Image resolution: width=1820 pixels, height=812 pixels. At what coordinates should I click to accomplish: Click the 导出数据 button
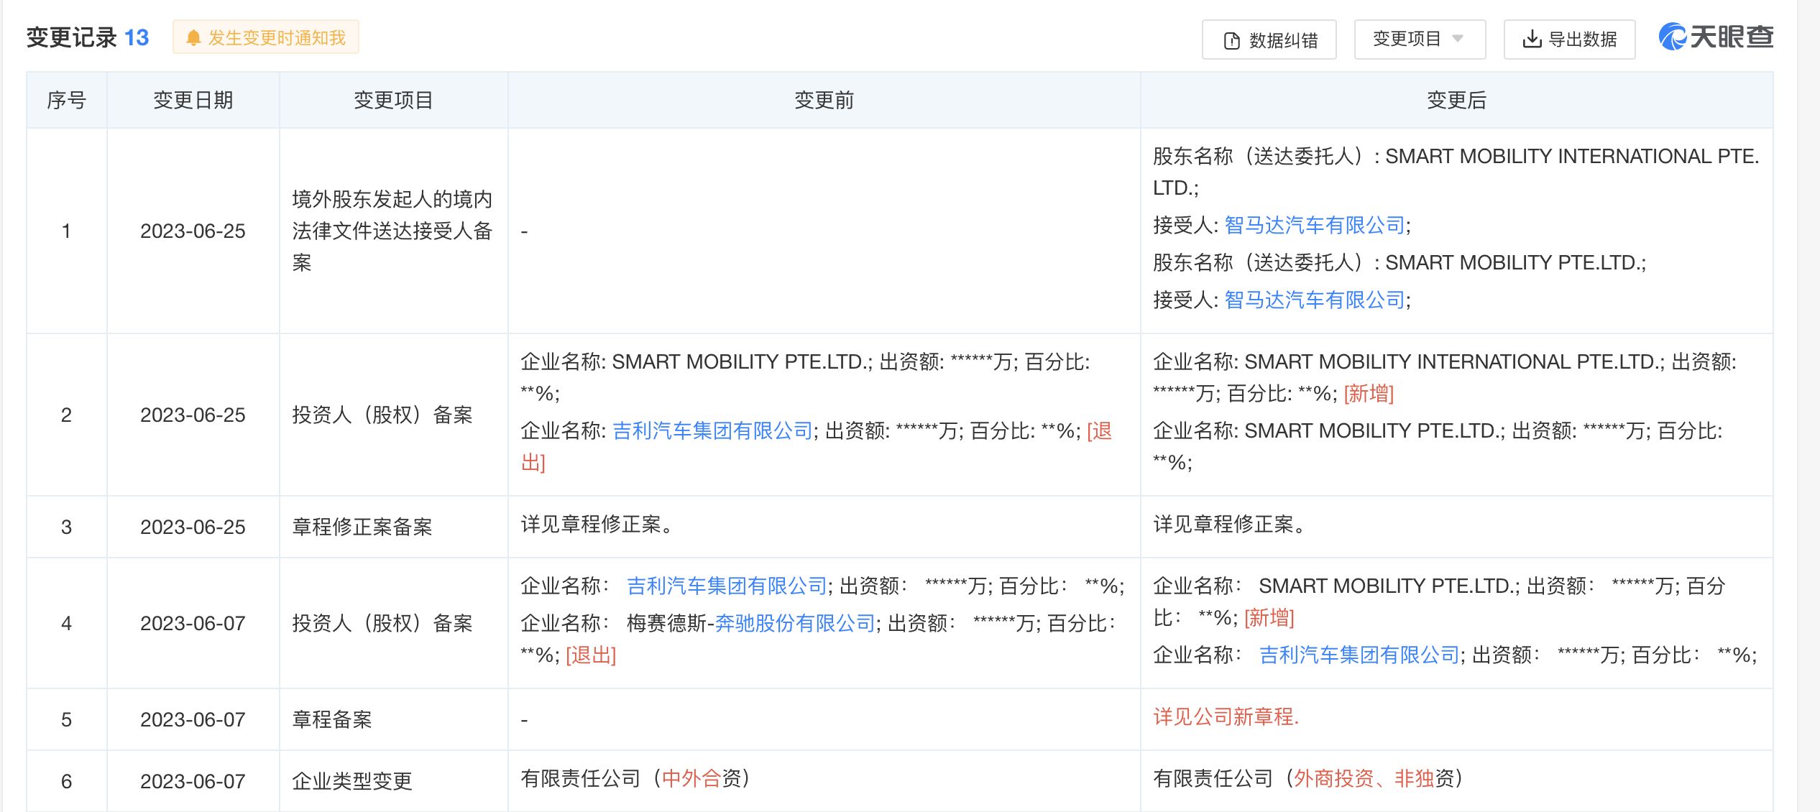pyautogui.click(x=1569, y=40)
